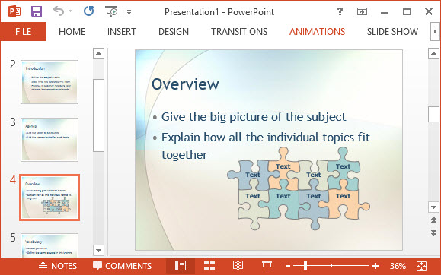Open the SLIDE SHOW tab
The height and width of the screenshot is (275, 441).
click(x=392, y=32)
